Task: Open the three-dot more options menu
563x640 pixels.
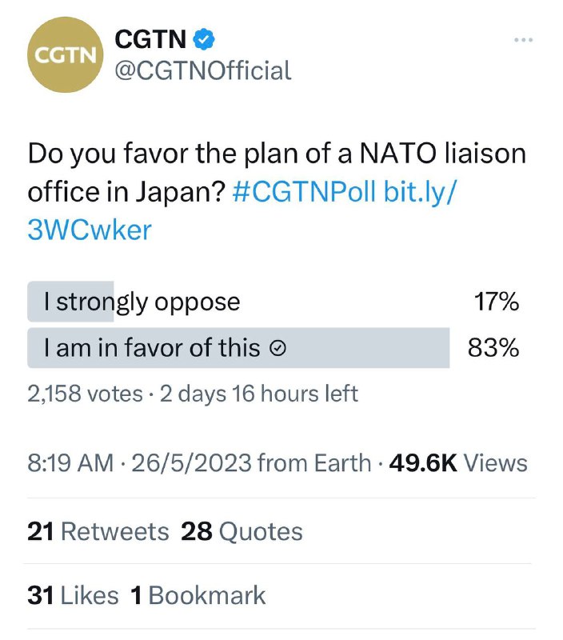Action: [522, 39]
